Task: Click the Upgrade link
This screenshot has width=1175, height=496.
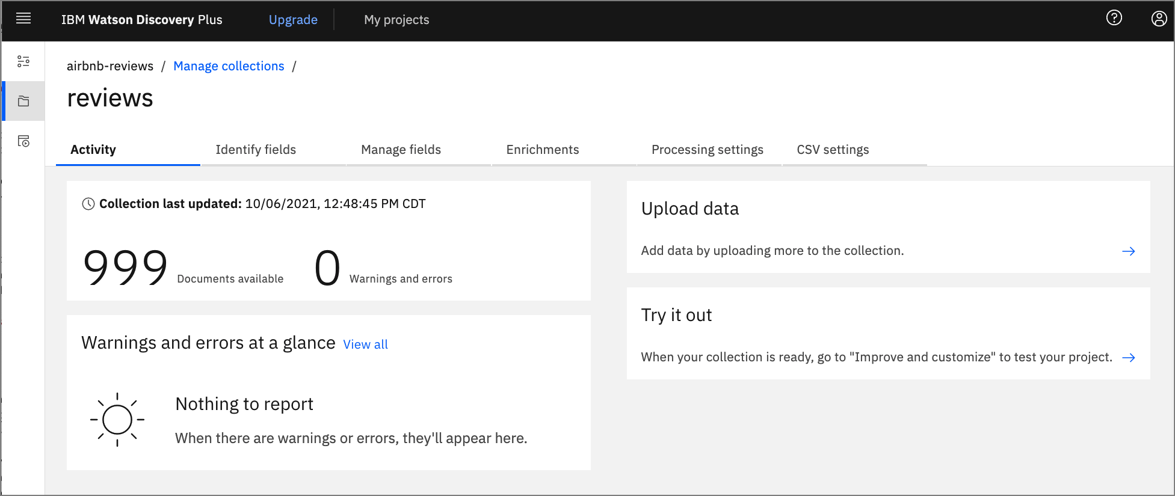Action: pos(293,20)
